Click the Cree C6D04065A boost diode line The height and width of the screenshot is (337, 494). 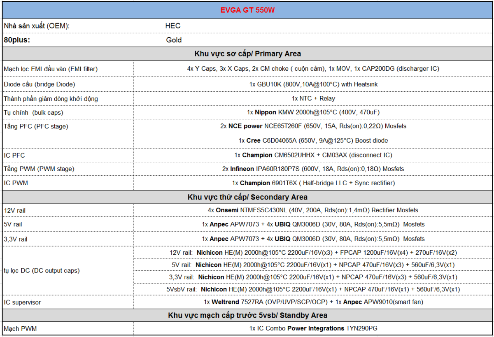click(313, 140)
